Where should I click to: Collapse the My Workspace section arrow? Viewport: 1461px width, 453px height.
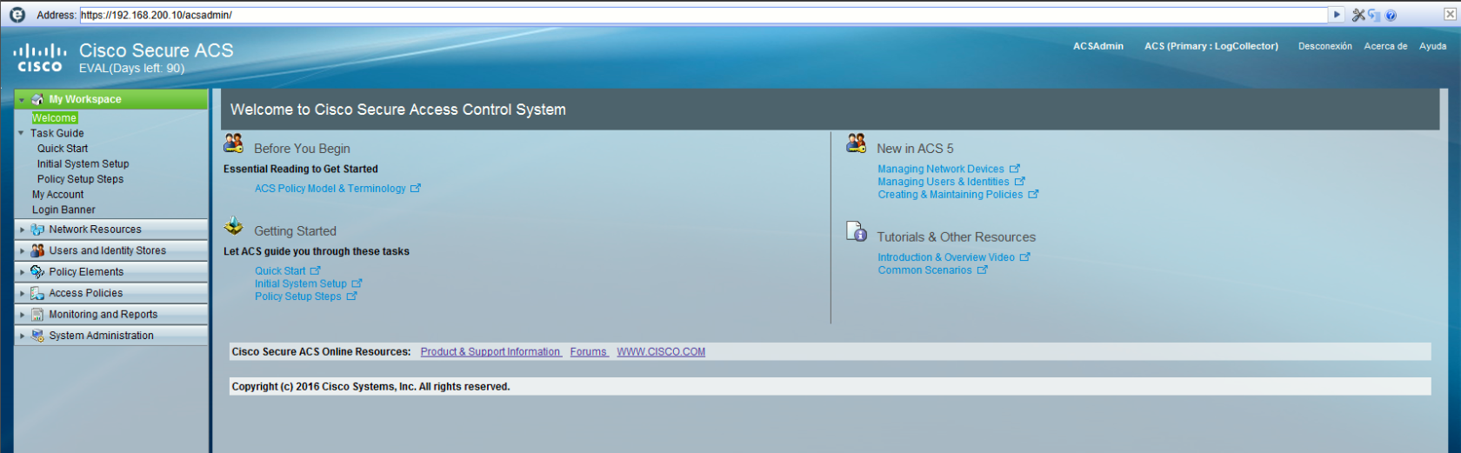(22, 100)
